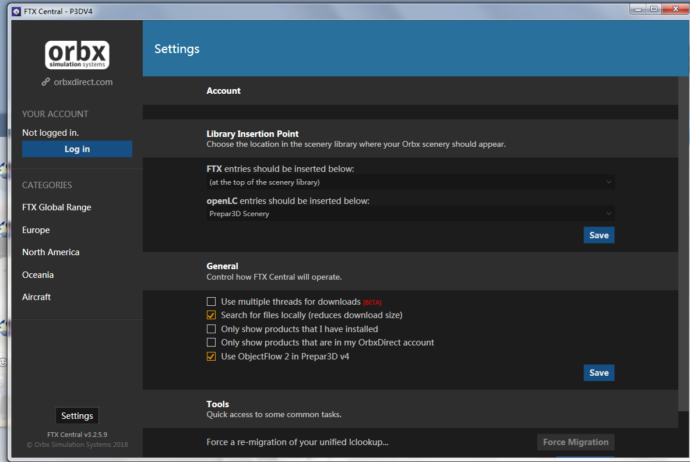The image size is (690, 462).
Task: Click the Orbx Simulation Systems 2018 copyright text
Action: (77, 445)
